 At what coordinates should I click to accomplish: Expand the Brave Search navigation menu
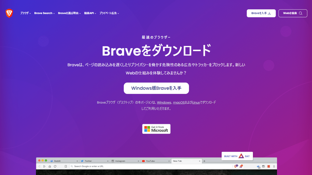44,13
